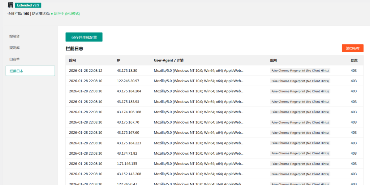Click the 处置 column header
370x185 pixels.
click(354, 60)
